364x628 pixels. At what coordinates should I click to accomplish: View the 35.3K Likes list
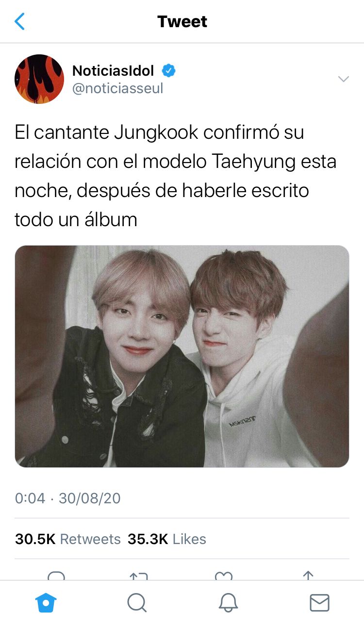click(167, 539)
